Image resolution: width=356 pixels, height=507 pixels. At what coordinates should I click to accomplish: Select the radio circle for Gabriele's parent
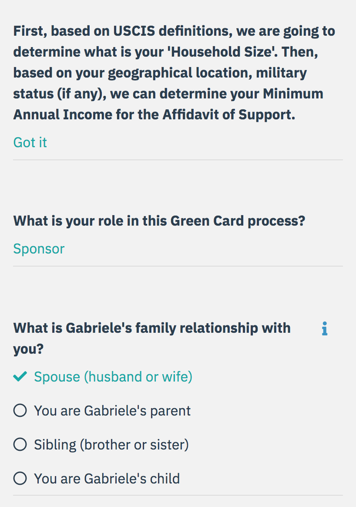pos(20,410)
